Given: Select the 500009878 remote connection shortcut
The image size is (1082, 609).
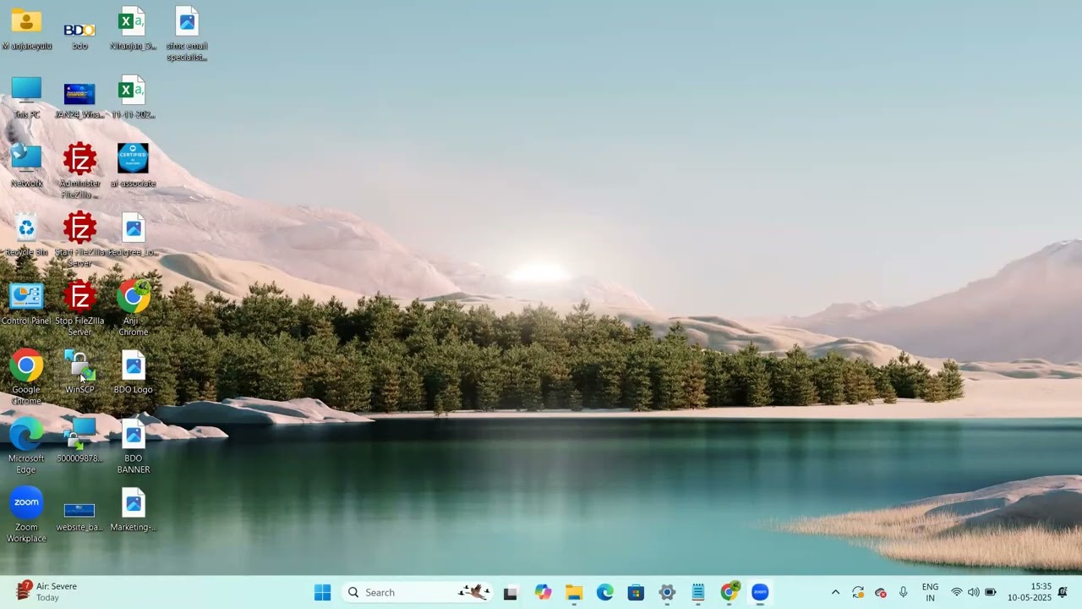Looking at the screenshot, I should (x=79, y=441).
